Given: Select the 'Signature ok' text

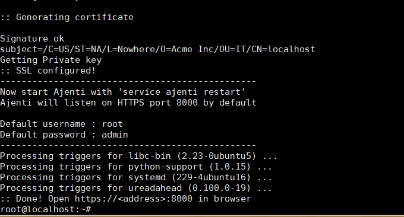Looking at the screenshot, I should pos(32,39).
